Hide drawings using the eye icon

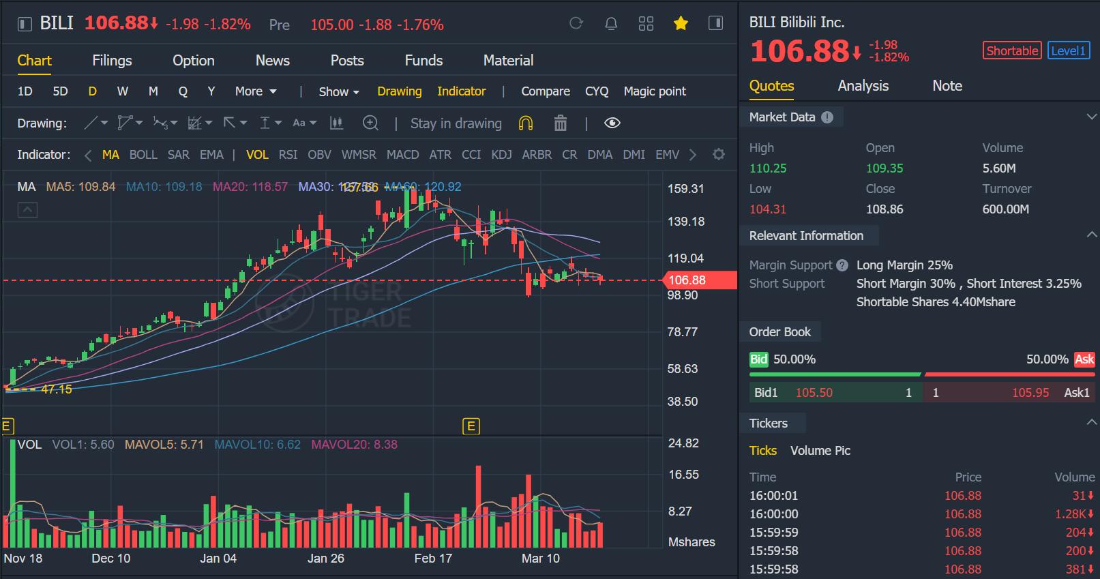[612, 123]
